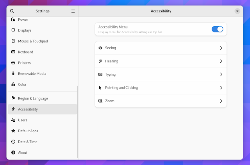Click the Keyboard icon in sidebar
Viewport: 250px width, 165px height.
click(13, 52)
